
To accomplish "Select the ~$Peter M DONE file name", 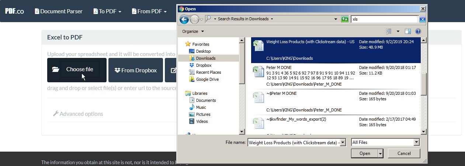I will [281, 94].
